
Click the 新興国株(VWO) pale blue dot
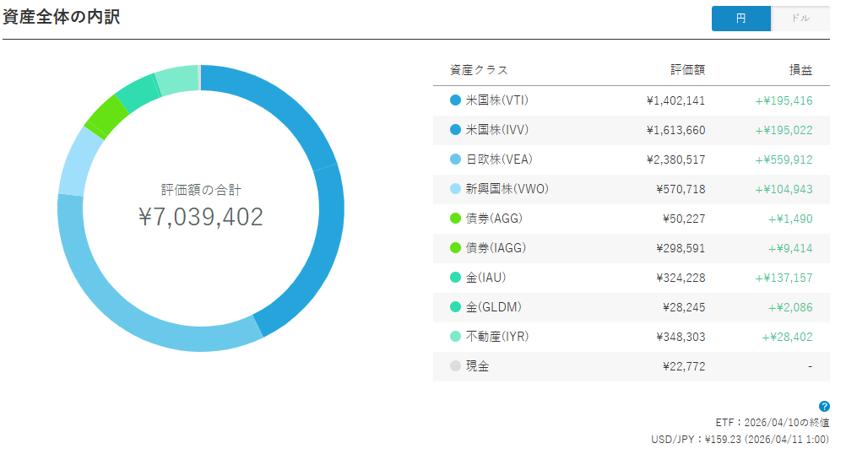click(x=455, y=189)
